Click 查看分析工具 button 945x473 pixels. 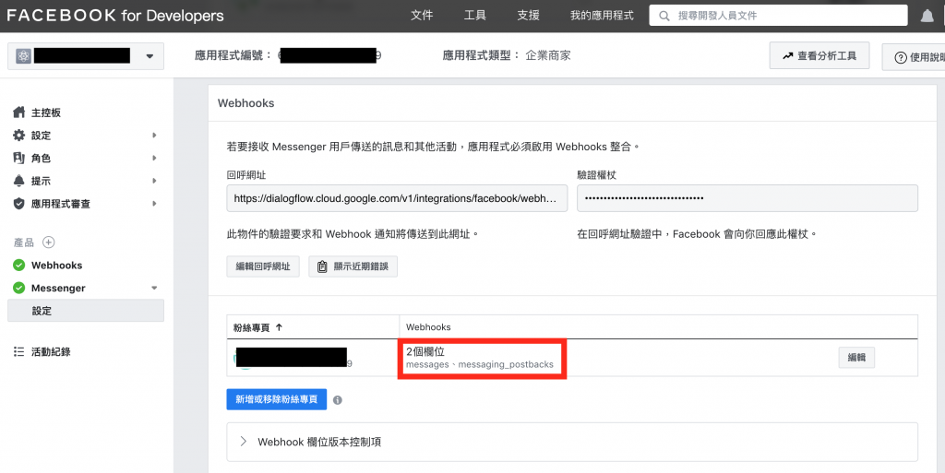click(819, 56)
